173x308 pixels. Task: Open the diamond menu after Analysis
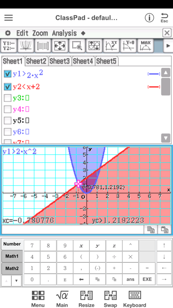tap(83, 33)
